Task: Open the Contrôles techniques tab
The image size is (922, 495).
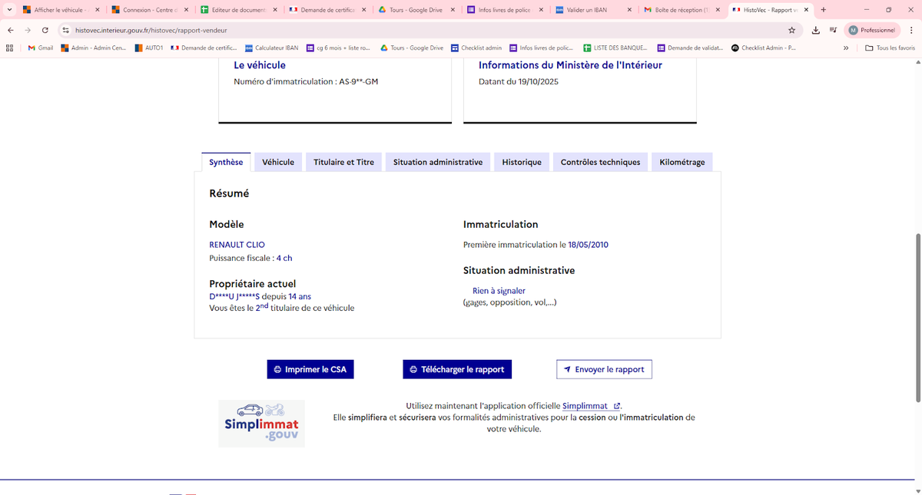Action: (600, 162)
